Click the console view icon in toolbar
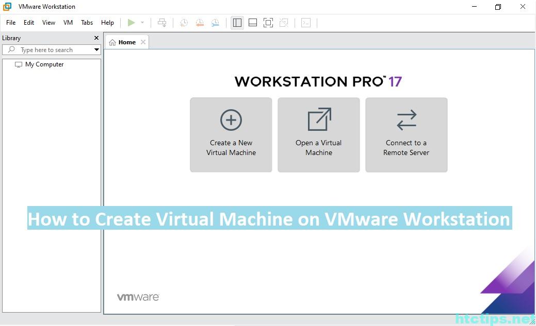Image resolution: width=536 pixels, height=326 pixels. click(306, 23)
